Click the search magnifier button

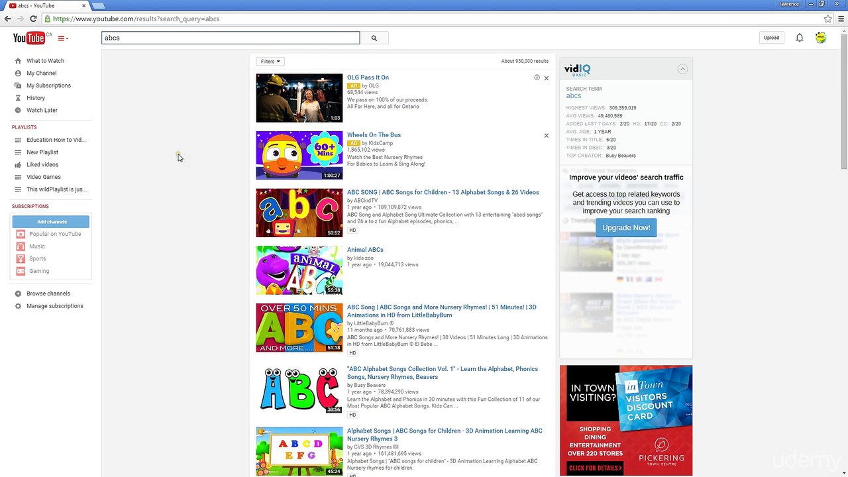(x=374, y=38)
